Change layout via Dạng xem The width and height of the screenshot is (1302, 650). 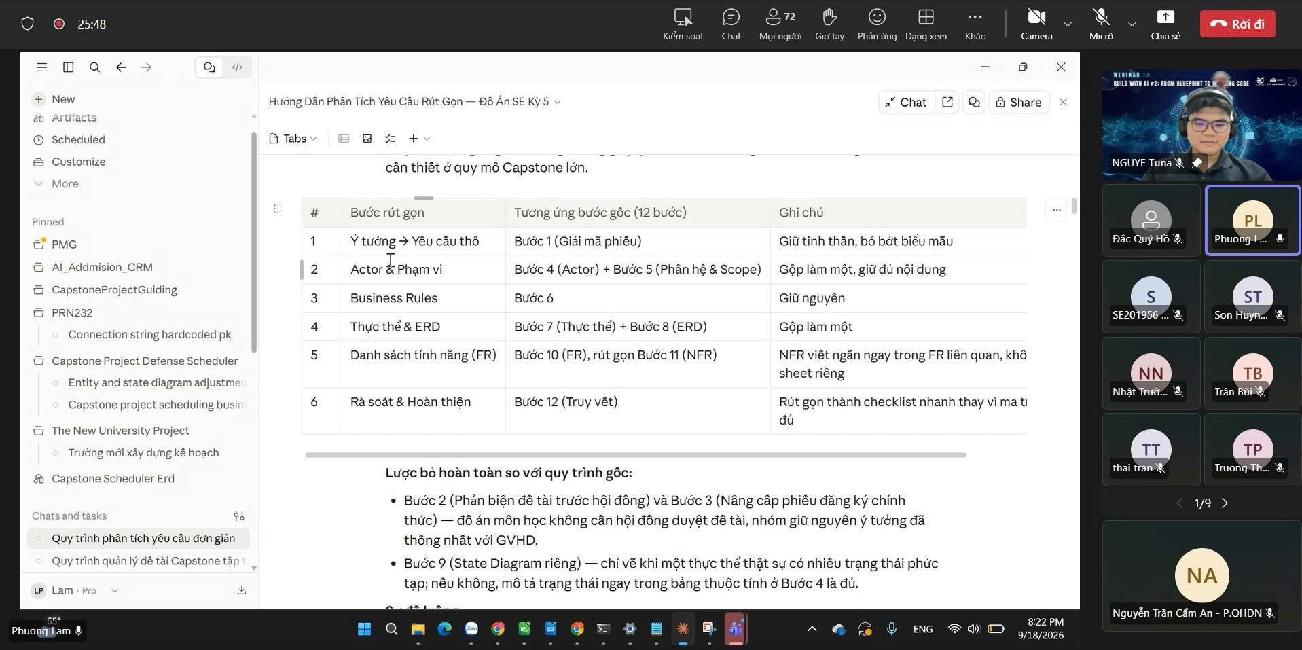pos(926,24)
